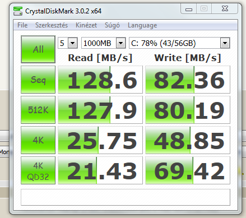The image size is (246, 218).
Task: Open the Súgó menu
Action: [112, 25]
